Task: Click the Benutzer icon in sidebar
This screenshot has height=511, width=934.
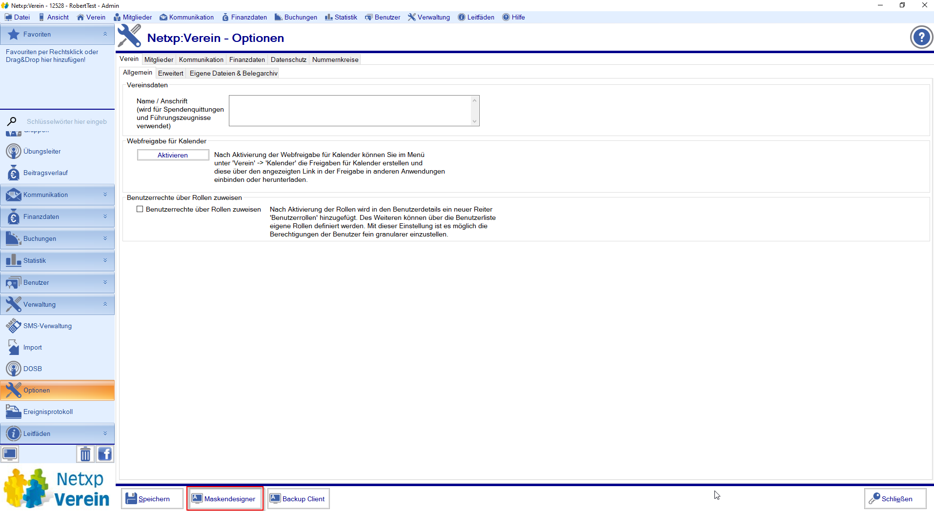Action: 13,282
